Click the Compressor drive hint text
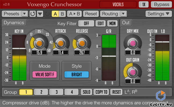The image size is (174, 107). tap(85, 103)
